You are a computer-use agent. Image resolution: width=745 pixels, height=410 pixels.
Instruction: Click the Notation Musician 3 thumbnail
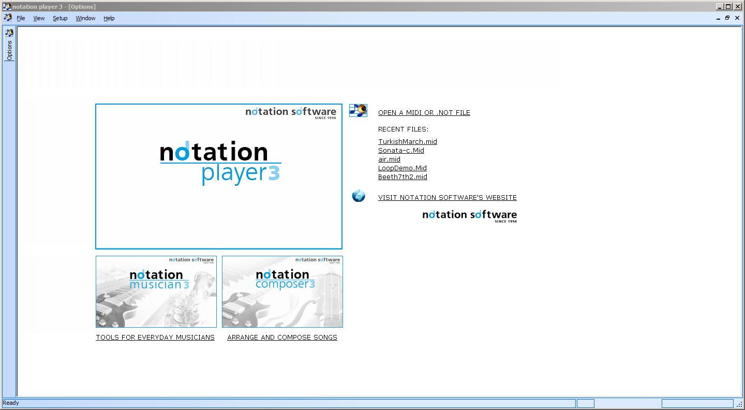[156, 291]
